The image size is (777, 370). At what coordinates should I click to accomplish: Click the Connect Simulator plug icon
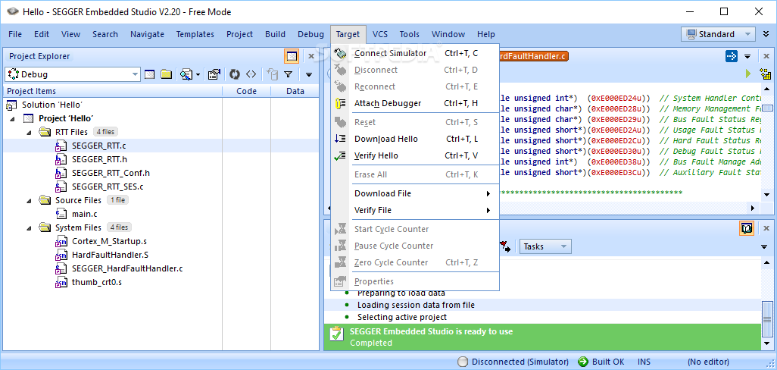pyautogui.click(x=341, y=53)
